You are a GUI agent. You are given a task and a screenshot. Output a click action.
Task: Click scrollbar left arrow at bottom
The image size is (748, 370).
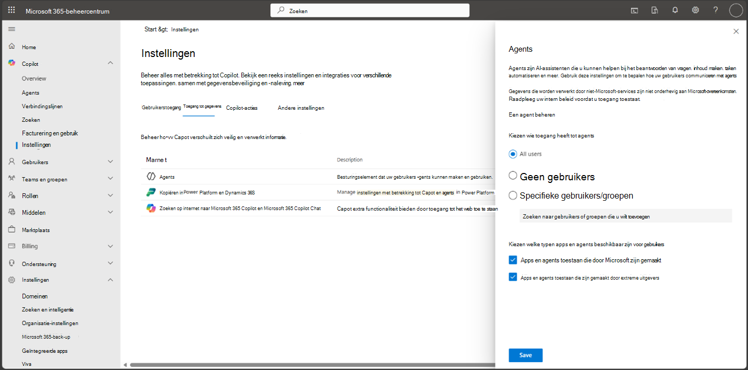125,365
